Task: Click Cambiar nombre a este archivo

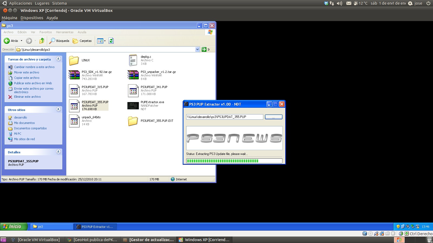Action: pyautogui.click(x=34, y=67)
